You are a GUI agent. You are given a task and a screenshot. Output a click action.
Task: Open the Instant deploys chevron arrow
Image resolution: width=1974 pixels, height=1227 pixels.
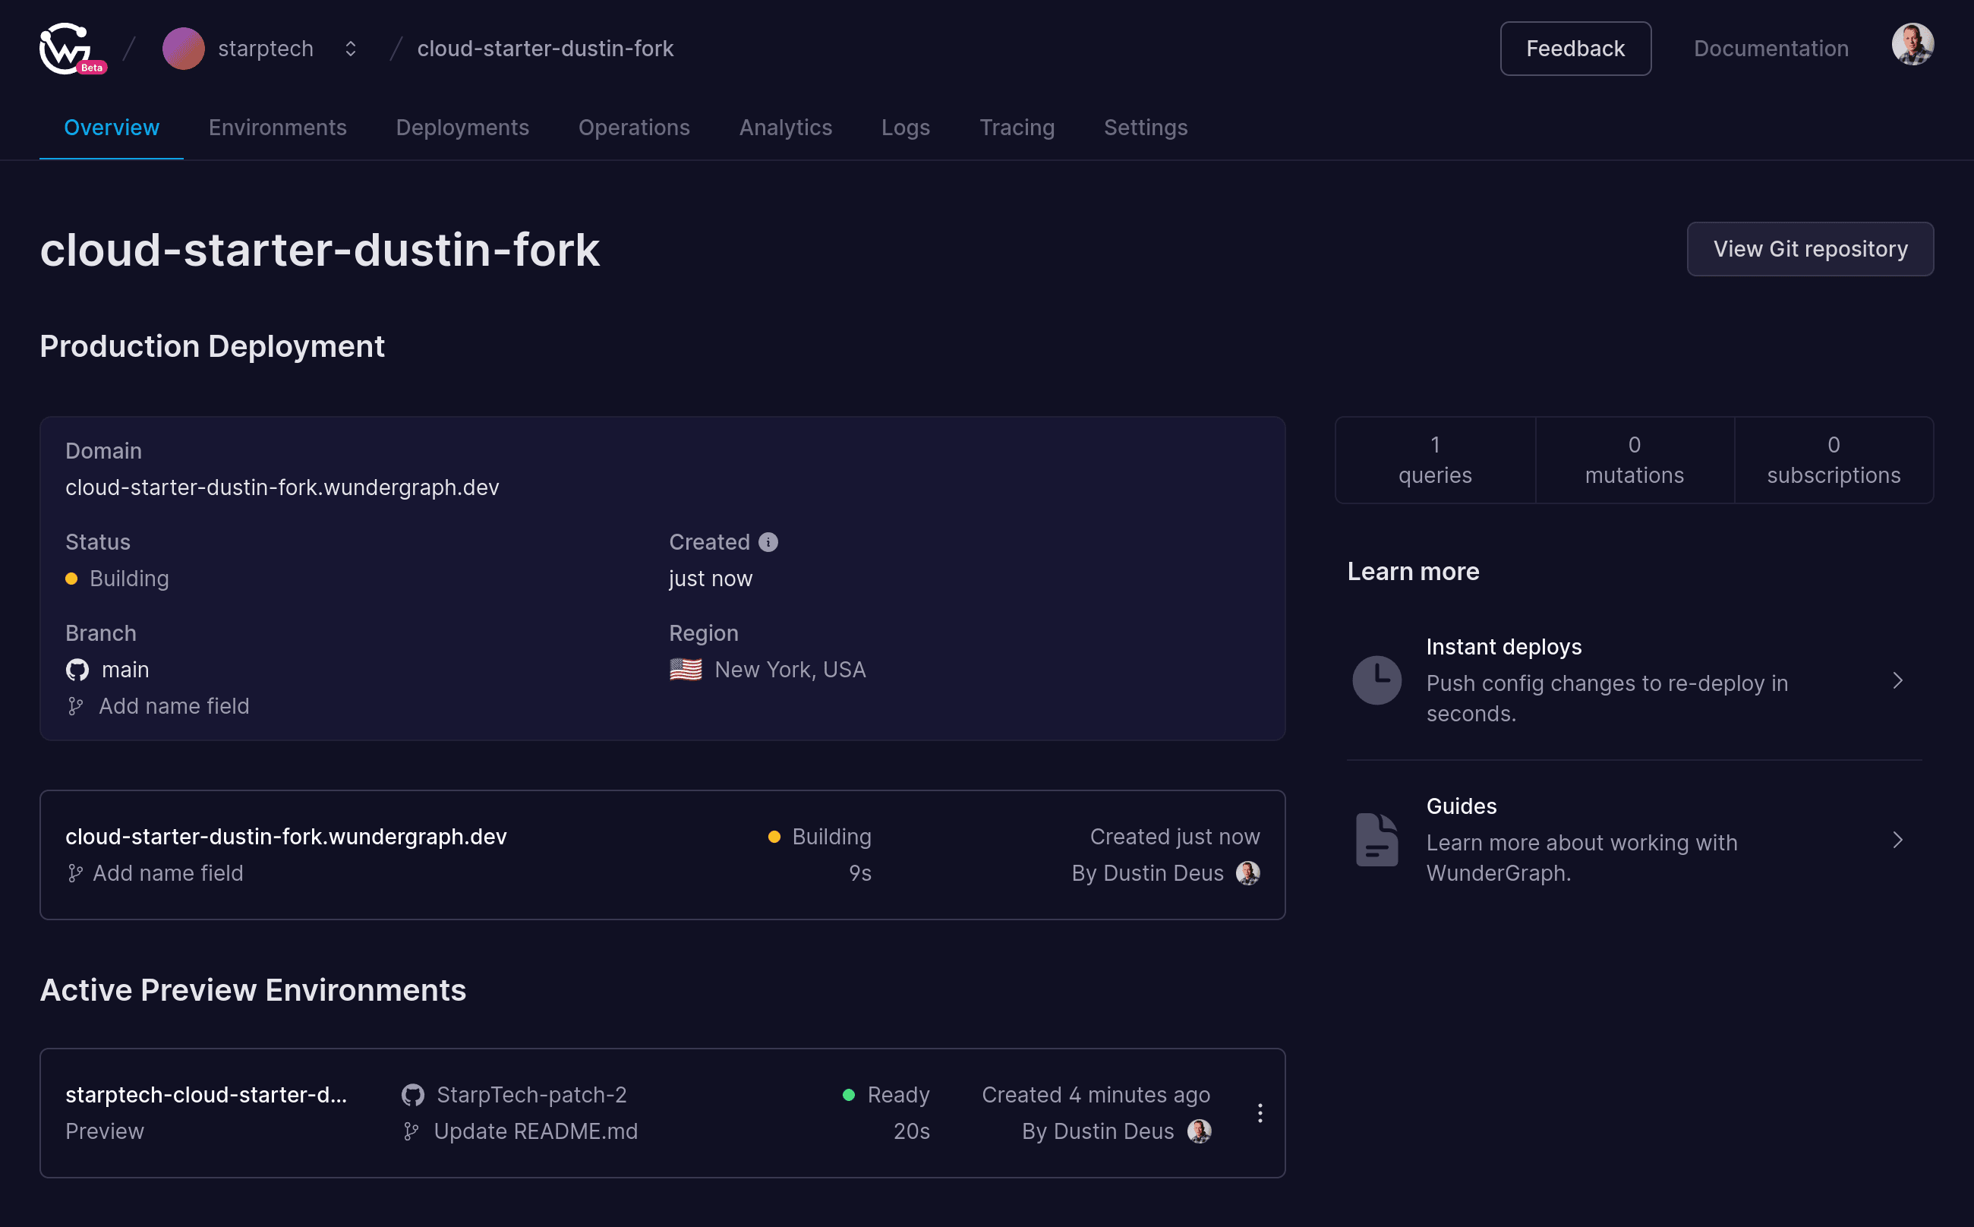(x=1898, y=680)
